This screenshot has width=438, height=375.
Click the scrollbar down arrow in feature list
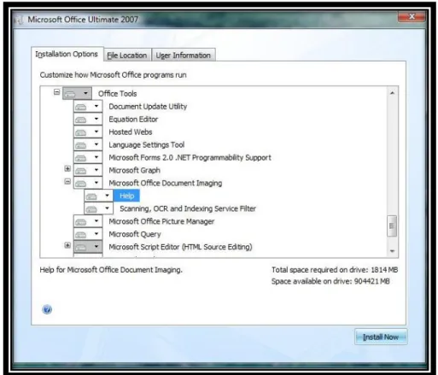392,251
